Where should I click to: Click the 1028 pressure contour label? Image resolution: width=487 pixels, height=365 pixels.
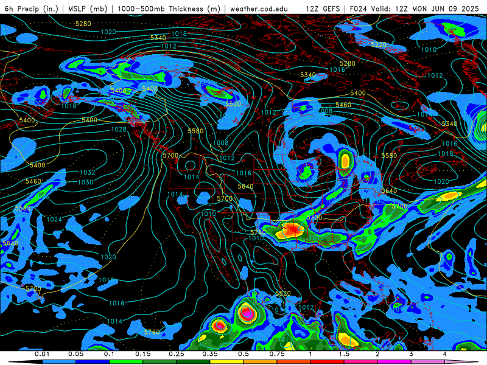119,130
